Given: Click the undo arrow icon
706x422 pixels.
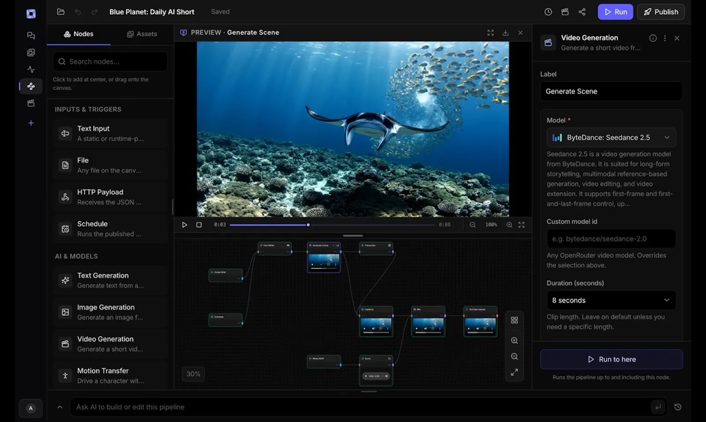Looking at the screenshot, I should coord(78,12).
